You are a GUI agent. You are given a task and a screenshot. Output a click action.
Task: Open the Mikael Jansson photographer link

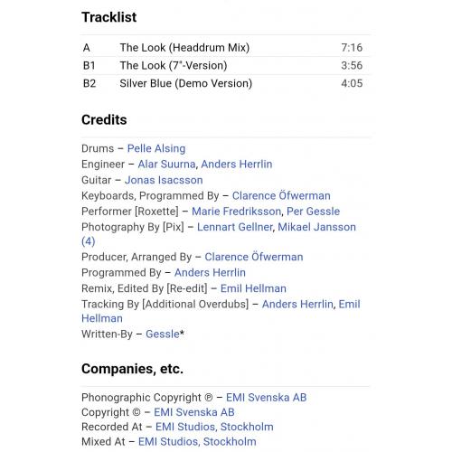click(316, 227)
